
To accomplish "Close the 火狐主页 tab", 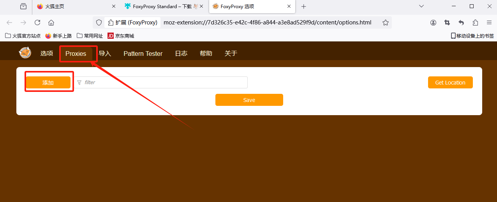I will [x=114, y=6].
